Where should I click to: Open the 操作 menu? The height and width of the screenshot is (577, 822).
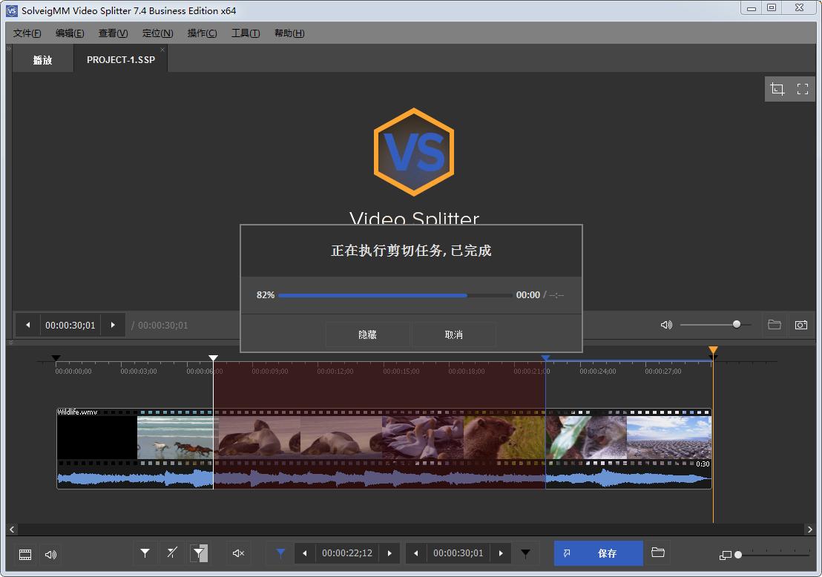[x=201, y=33]
